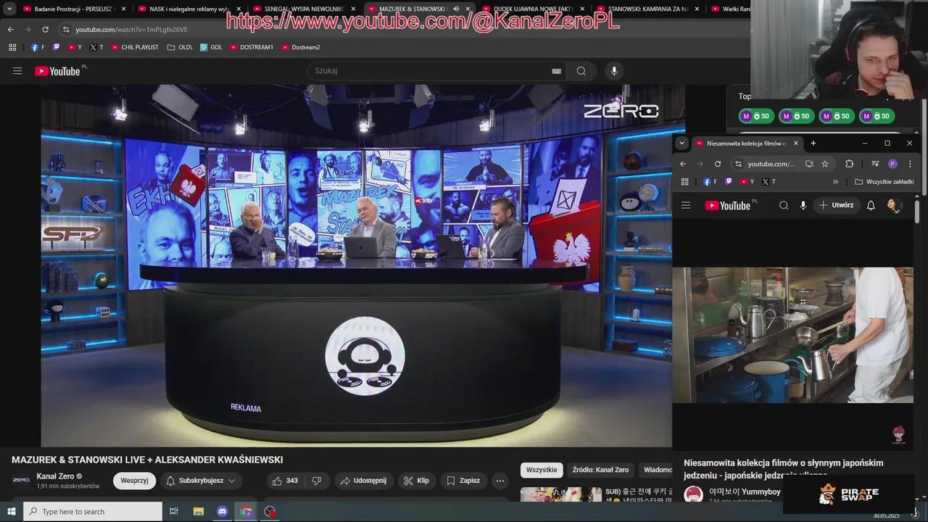Open OLD bookmarks folder in main window
This screenshot has width=928, height=522.
(x=180, y=47)
